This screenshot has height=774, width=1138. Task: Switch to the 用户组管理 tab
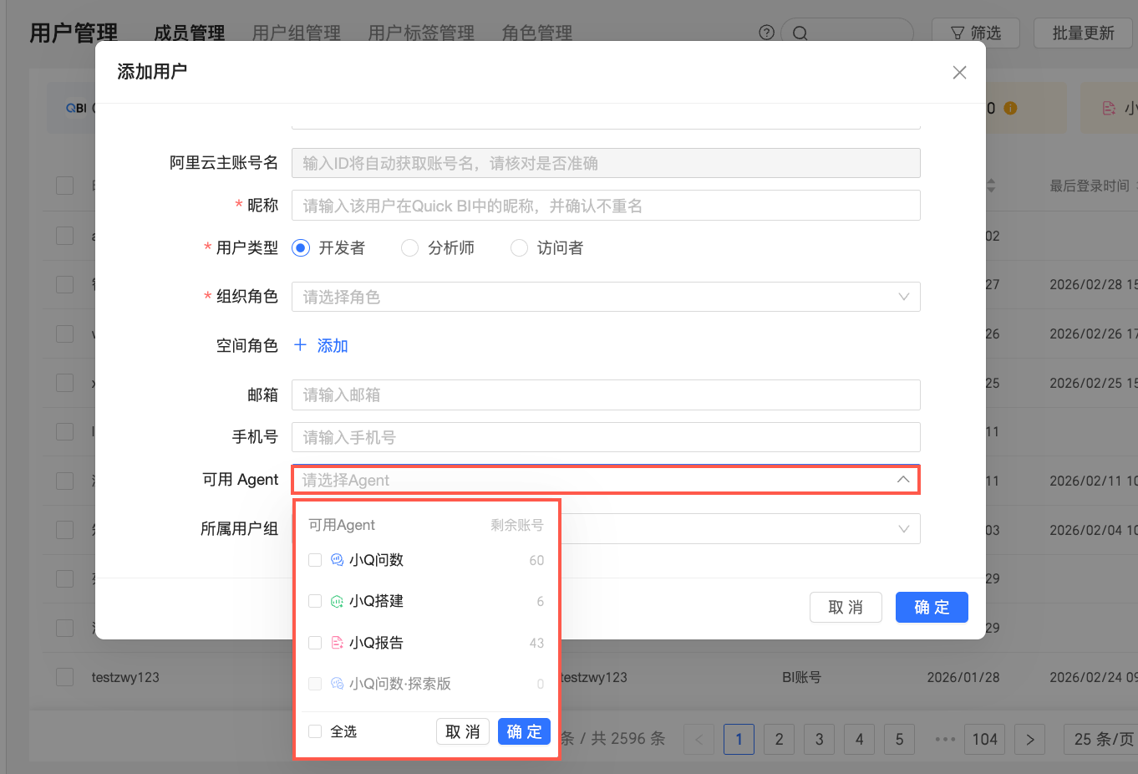tap(297, 33)
